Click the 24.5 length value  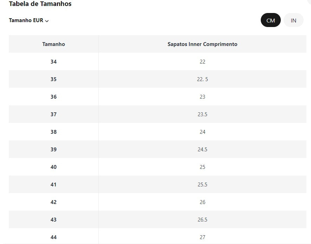click(x=202, y=150)
